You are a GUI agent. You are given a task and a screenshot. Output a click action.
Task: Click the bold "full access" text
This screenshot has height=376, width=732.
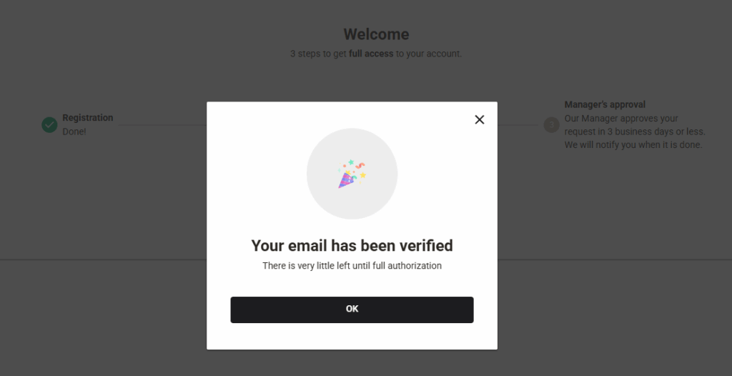click(371, 54)
